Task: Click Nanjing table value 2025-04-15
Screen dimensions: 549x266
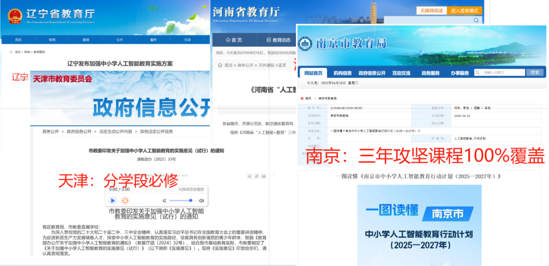Action: pyautogui.click(x=462, y=115)
